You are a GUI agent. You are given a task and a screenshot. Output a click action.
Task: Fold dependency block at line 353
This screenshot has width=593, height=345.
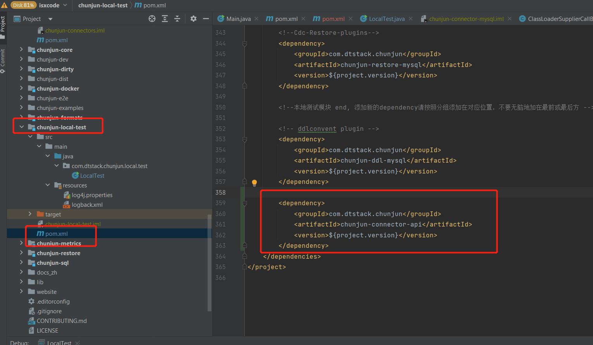pyautogui.click(x=245, y=139)
